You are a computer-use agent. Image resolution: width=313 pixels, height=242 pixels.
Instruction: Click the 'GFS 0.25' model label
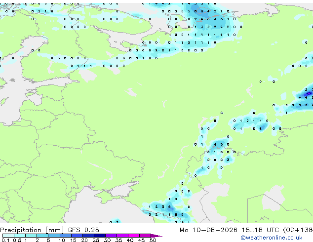coord(83,230)
